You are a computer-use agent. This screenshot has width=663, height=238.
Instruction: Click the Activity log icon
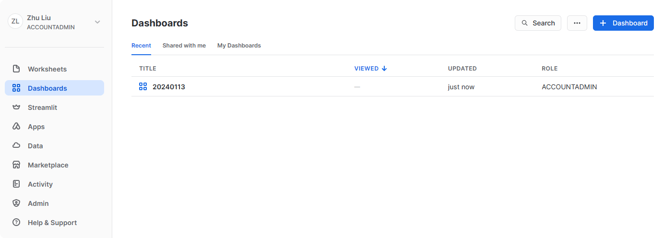(16, 184)
